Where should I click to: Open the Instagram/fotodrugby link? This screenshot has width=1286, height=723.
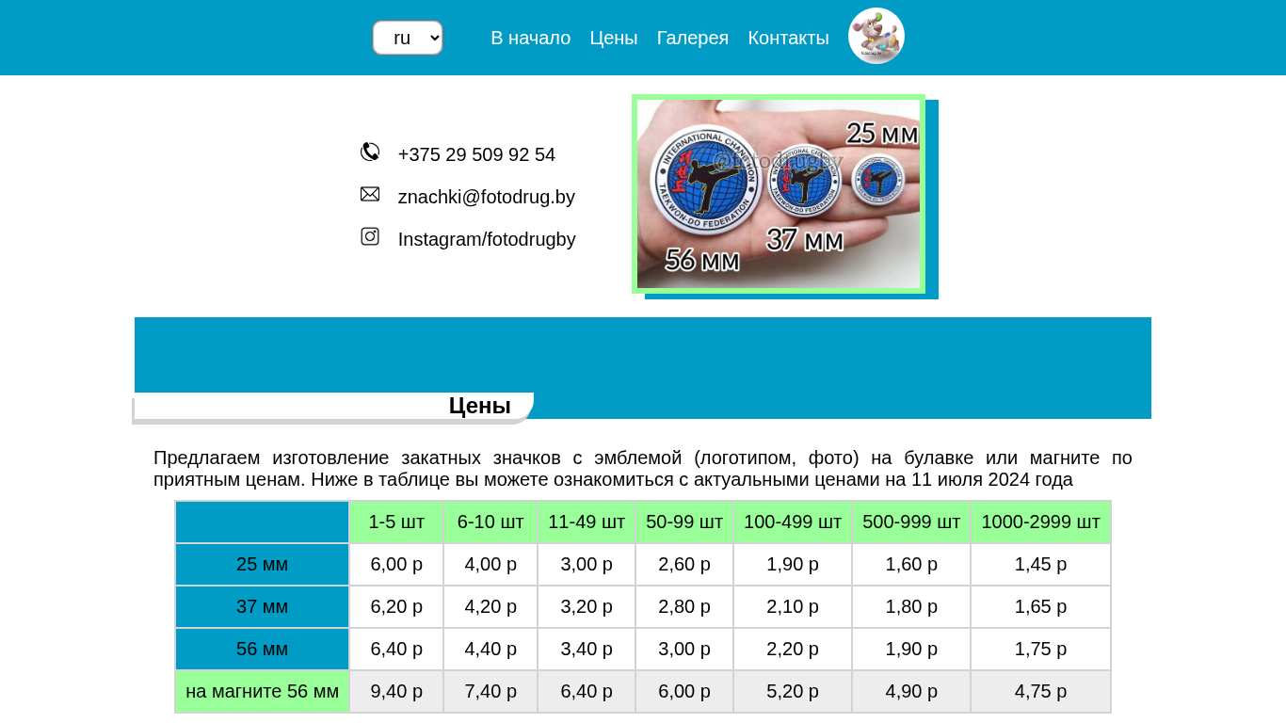click(487, 239)
